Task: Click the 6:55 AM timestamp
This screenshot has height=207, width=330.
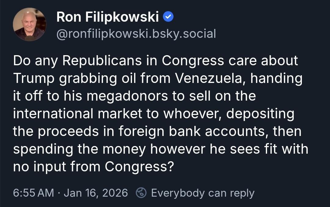Action: coord(33,193)
